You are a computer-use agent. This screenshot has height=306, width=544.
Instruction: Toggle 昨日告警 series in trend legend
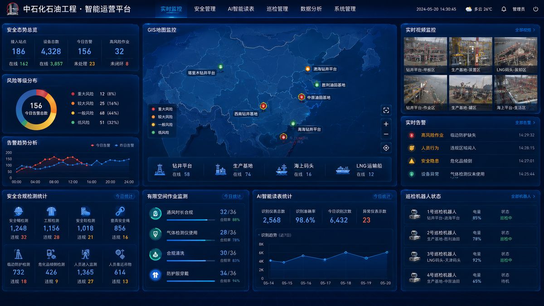(x=124, y=145)
